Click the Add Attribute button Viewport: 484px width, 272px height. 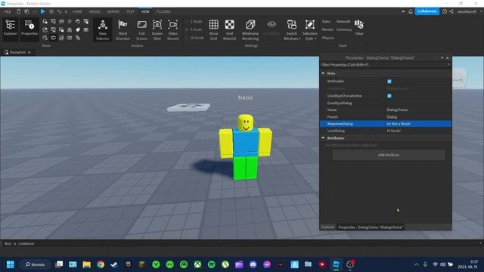click(389, 155)
